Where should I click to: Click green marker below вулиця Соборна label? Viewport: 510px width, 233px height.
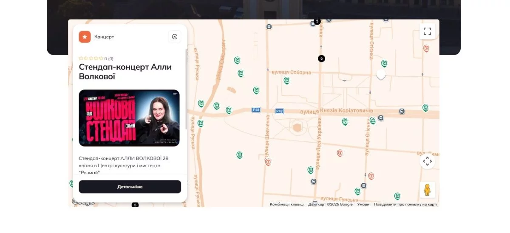click(x=287, y=81)
